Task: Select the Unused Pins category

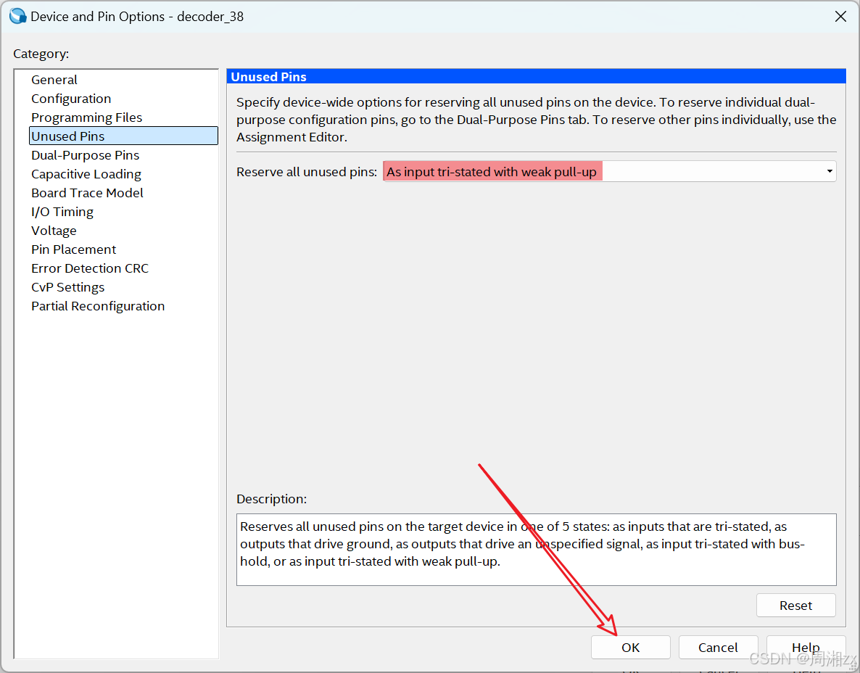Action: [x=123, y=136]
